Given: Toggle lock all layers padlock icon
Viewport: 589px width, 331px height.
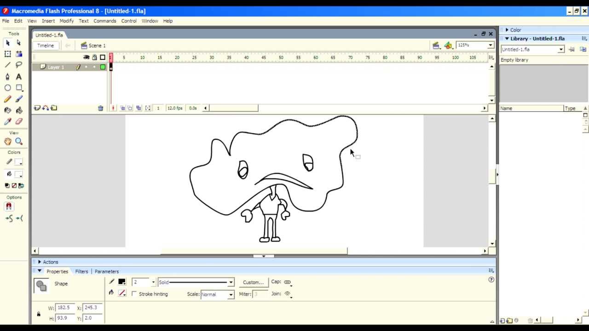Looking at the screenshot, I should coord(94,57).
